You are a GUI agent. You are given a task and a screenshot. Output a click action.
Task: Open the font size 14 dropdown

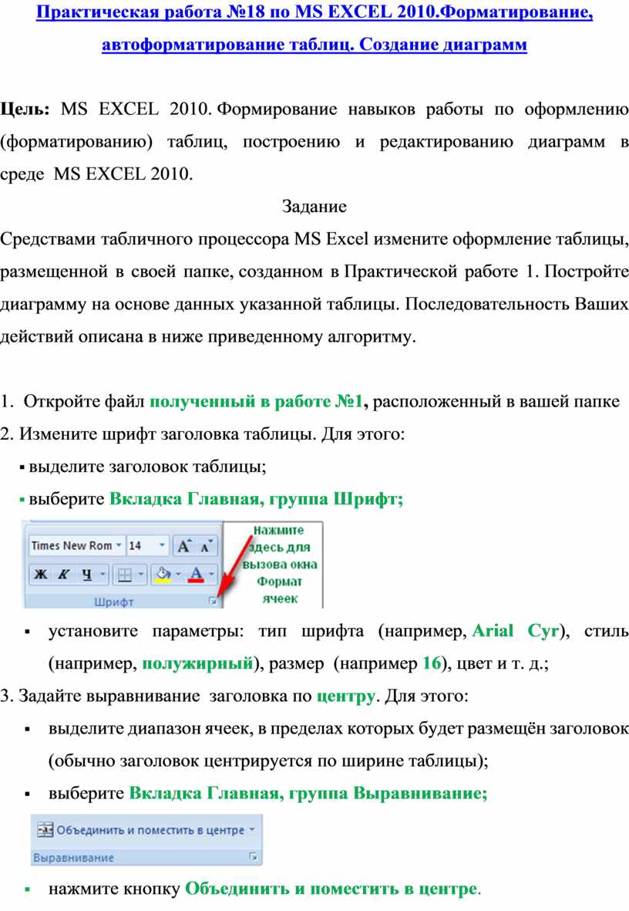click(161, 545)
